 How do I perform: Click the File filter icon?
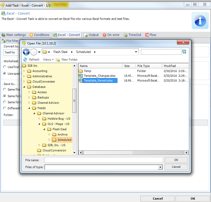coord(4,41)
